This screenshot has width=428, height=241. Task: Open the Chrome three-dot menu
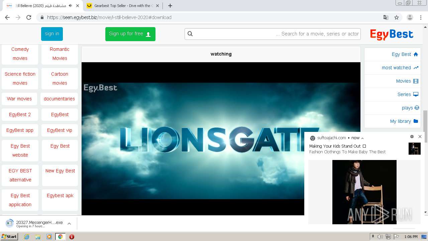(x=421, y=17)
